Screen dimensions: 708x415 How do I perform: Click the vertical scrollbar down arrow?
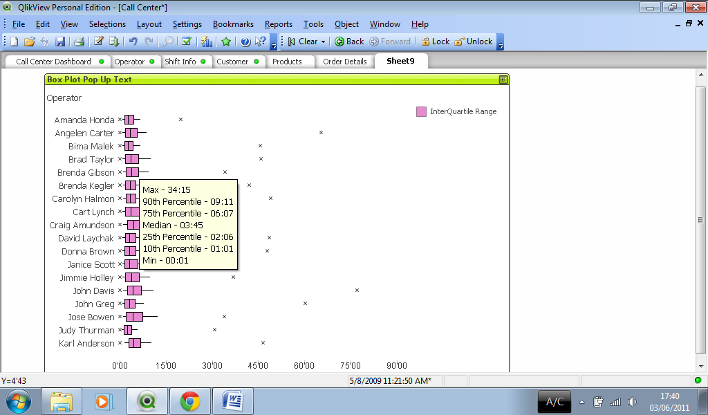tap(701, 366)
